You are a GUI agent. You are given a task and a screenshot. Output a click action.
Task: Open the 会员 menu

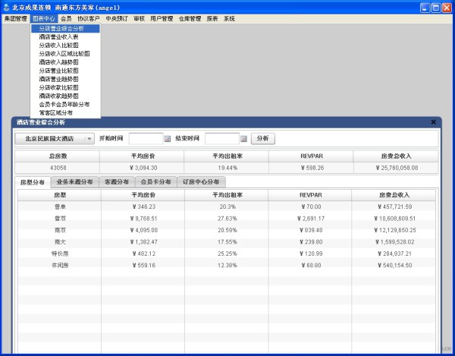[66, 18]
